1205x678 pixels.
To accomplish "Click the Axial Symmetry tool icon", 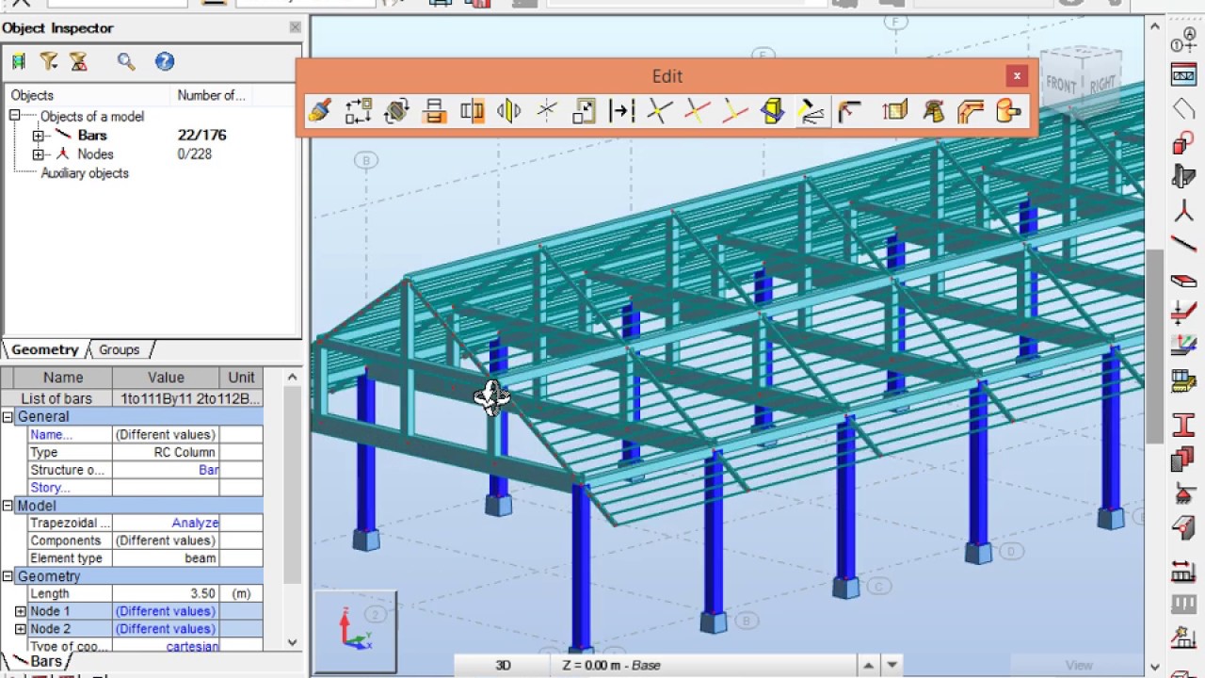I will [547, 111].
